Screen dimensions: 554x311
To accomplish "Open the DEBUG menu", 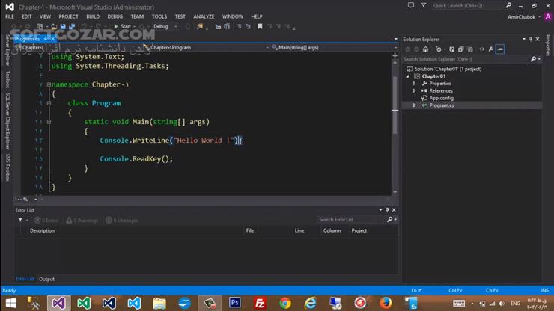I will pos(115,16).
